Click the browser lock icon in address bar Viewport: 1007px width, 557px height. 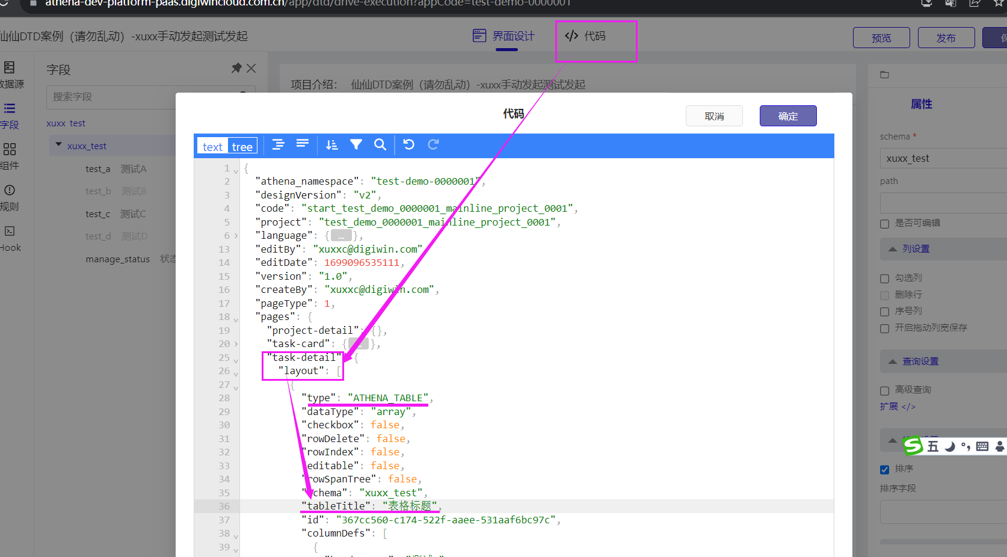tap(33, 3)
